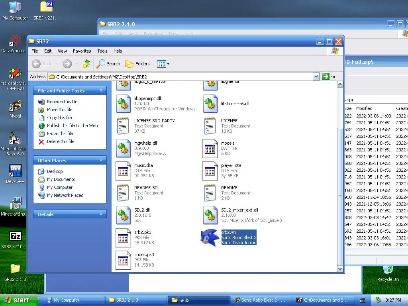Open the Search toolbar tool
The image size is (408, 306).
tap(108, 64)
